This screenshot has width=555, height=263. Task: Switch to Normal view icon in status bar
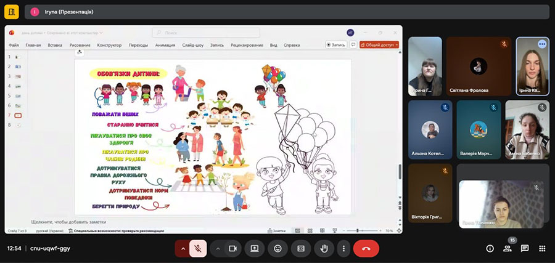point(298,231)
